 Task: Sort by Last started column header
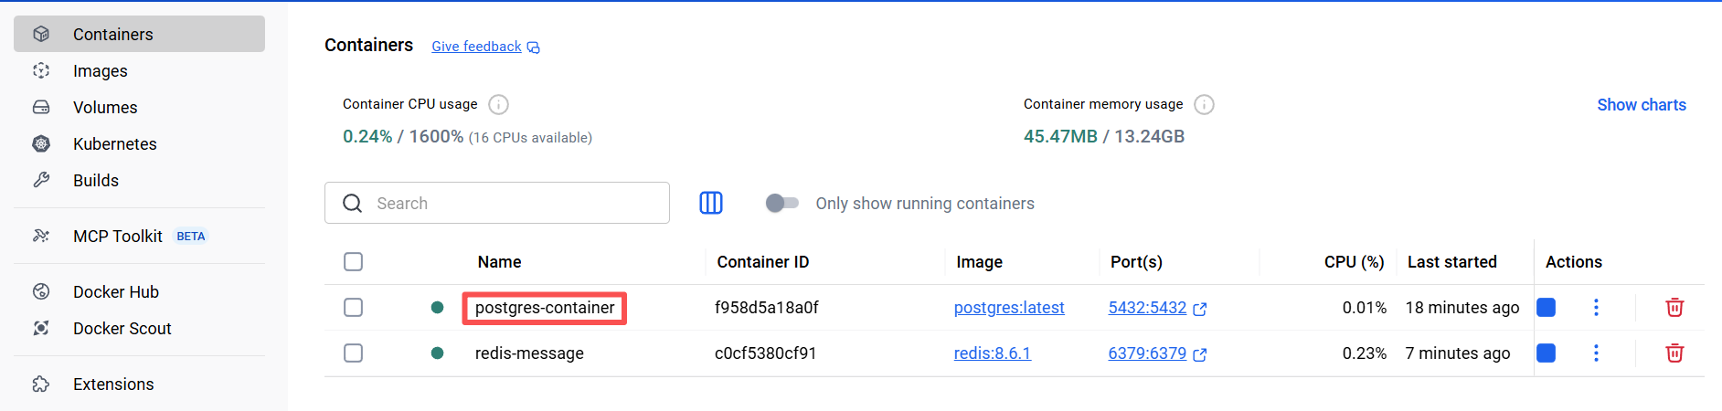tap(1451, 262)
